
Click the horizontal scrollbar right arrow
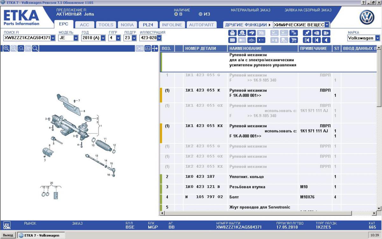374,213
